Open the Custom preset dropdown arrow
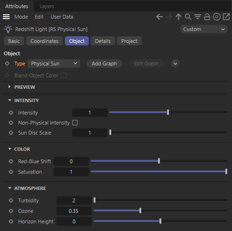Image resolution: width=232 pixels, height=231 pixels. 223,29
